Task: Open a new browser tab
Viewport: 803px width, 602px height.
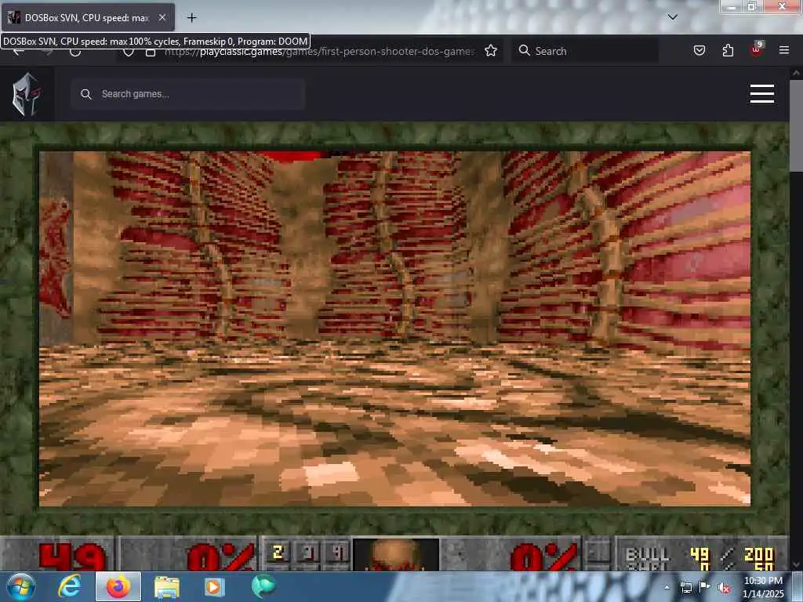Action: click(191, 18)
